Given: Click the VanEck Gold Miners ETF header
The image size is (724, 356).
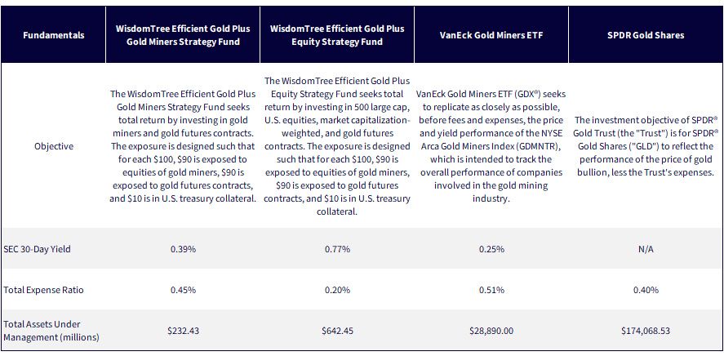Looking at the screenshot, I should point(491,35).
